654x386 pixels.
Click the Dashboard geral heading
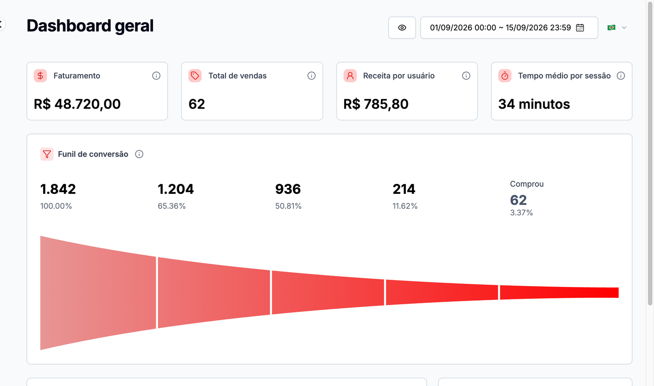pyautogui.click(x=90, y=26)
